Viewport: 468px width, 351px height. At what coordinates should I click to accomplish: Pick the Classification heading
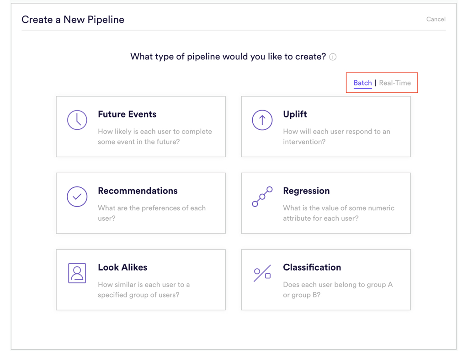[312, 267]
